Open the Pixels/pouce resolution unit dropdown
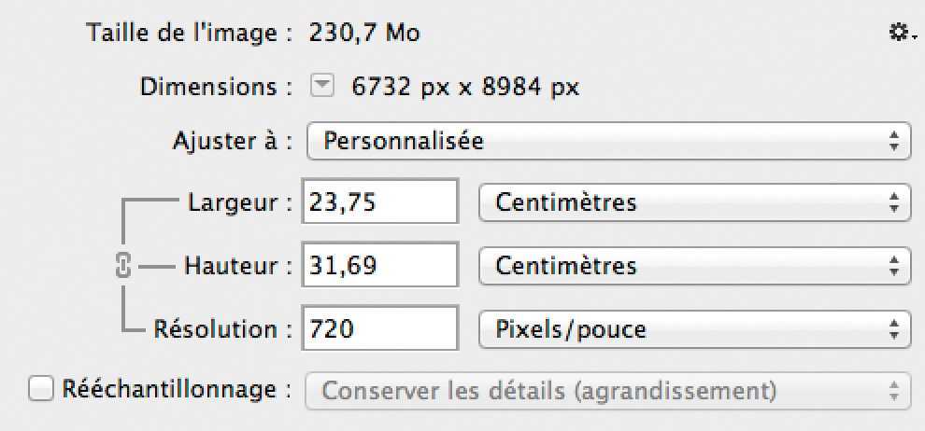 (695, 328)
